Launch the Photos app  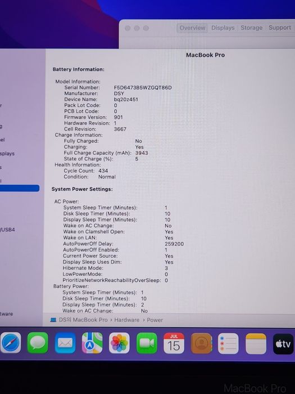click(119, 343)
